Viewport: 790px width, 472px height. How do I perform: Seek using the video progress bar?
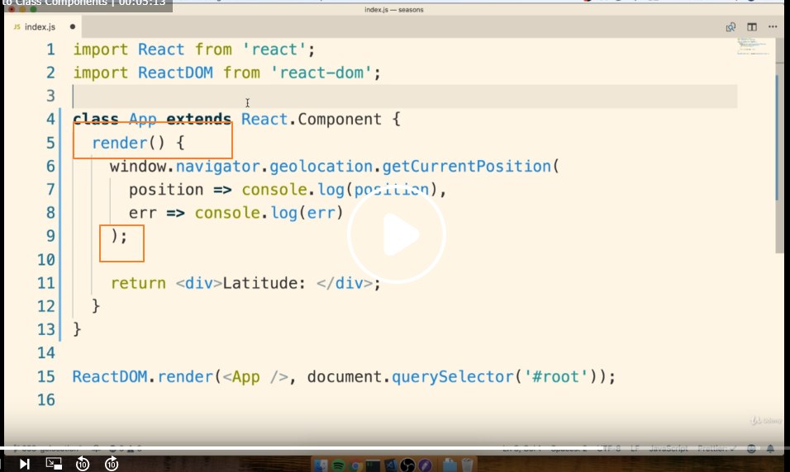(x=395, y=447)
